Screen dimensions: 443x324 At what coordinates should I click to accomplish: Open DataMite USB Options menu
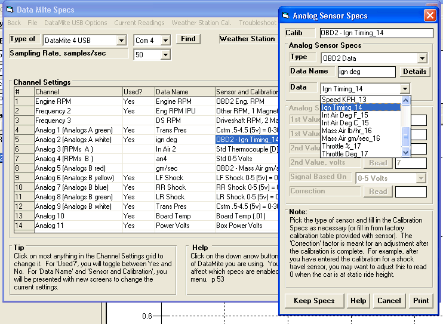pos(76,23)
